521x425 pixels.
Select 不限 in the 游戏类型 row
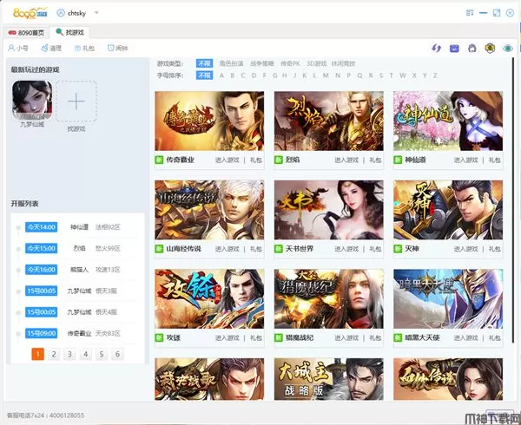coord(204,63)
